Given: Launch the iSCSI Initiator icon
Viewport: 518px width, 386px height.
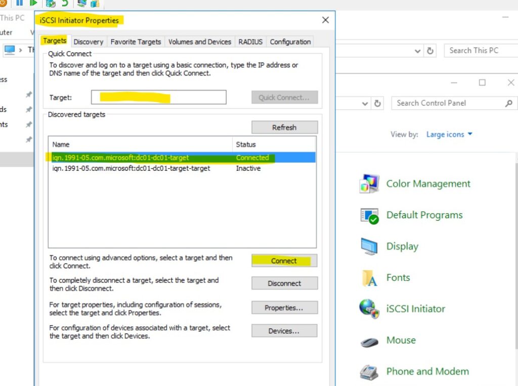Looking at the screenshot, I should (x=369, y=309).
